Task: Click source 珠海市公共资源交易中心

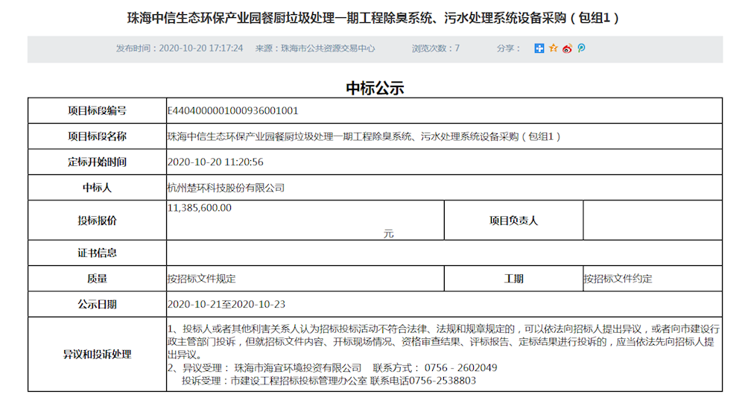Action: (x=315, y=48)
